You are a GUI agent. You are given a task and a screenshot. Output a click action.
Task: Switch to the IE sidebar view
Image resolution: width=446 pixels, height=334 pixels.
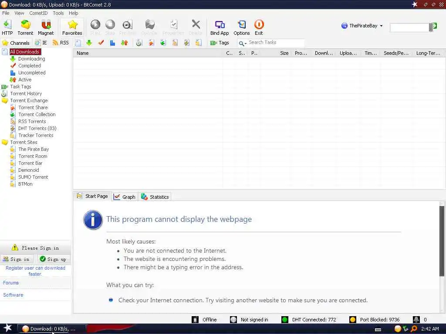click(x=41, y=43)
